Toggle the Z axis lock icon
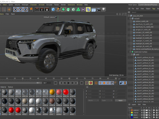159x119 pixels. (26, 10)
